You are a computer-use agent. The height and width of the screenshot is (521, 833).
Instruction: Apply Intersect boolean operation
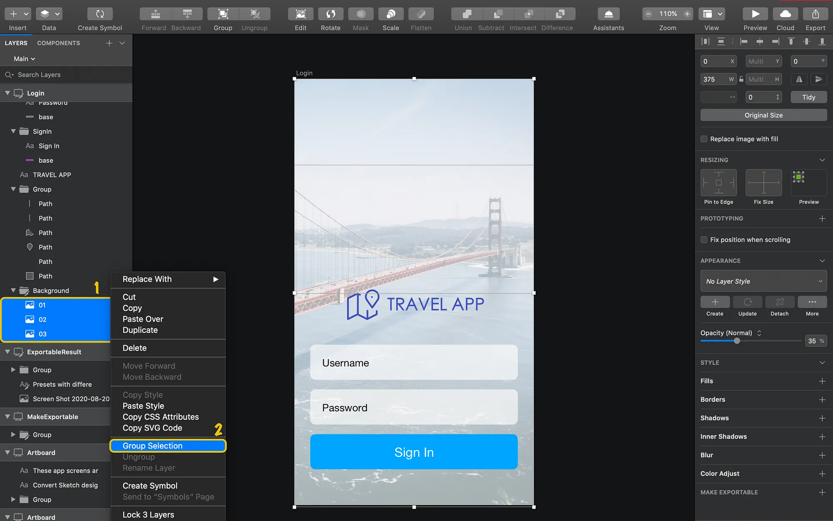529,14
